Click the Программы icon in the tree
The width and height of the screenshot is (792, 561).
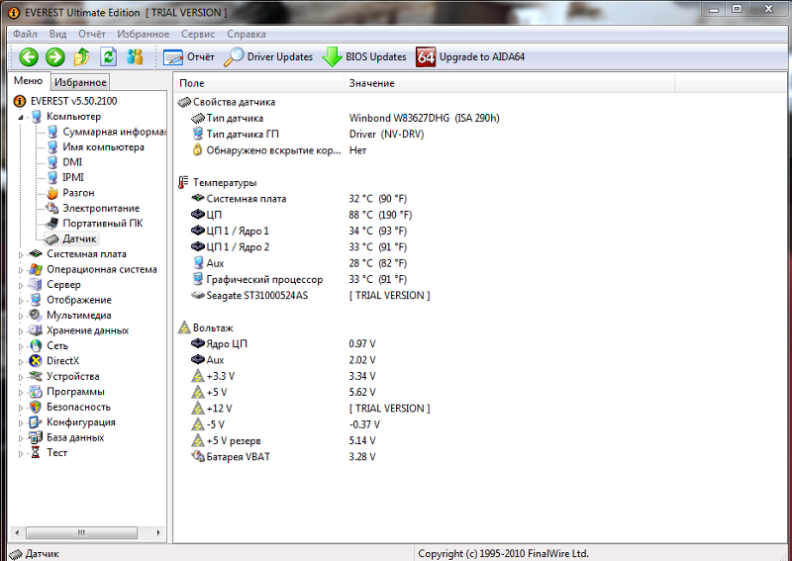coord(36,392)
